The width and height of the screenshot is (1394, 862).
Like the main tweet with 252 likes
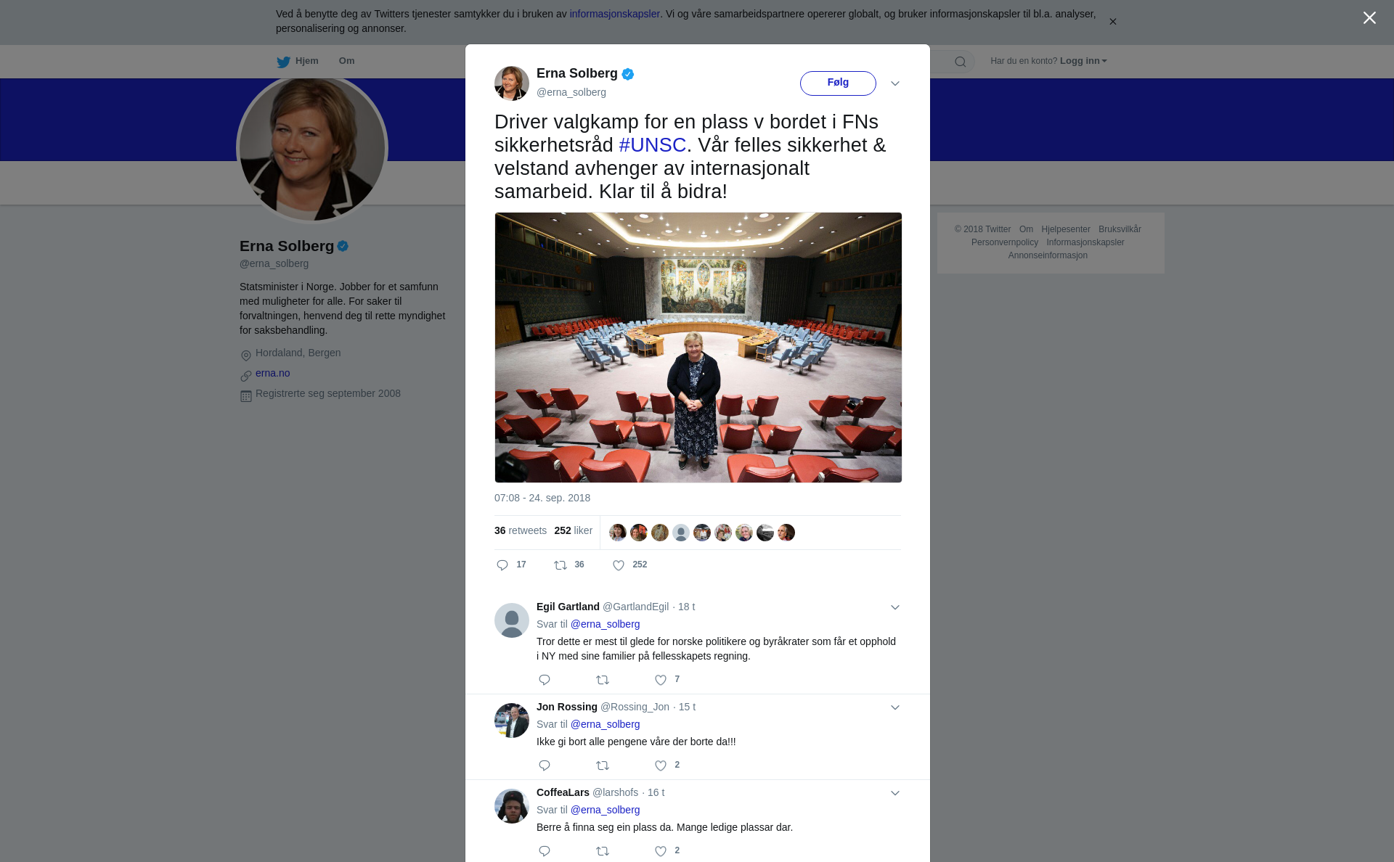pos(619,565)
